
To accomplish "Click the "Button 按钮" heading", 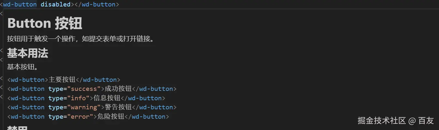I will [x=44, y=24].
